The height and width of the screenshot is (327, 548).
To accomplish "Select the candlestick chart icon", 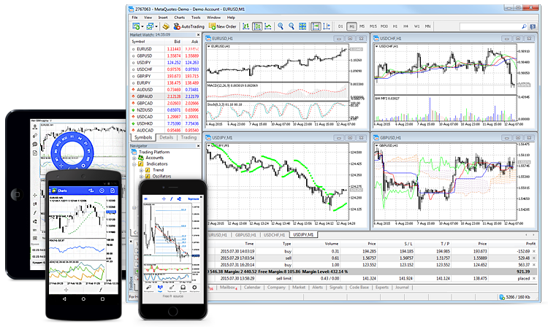I will [257, 26].
